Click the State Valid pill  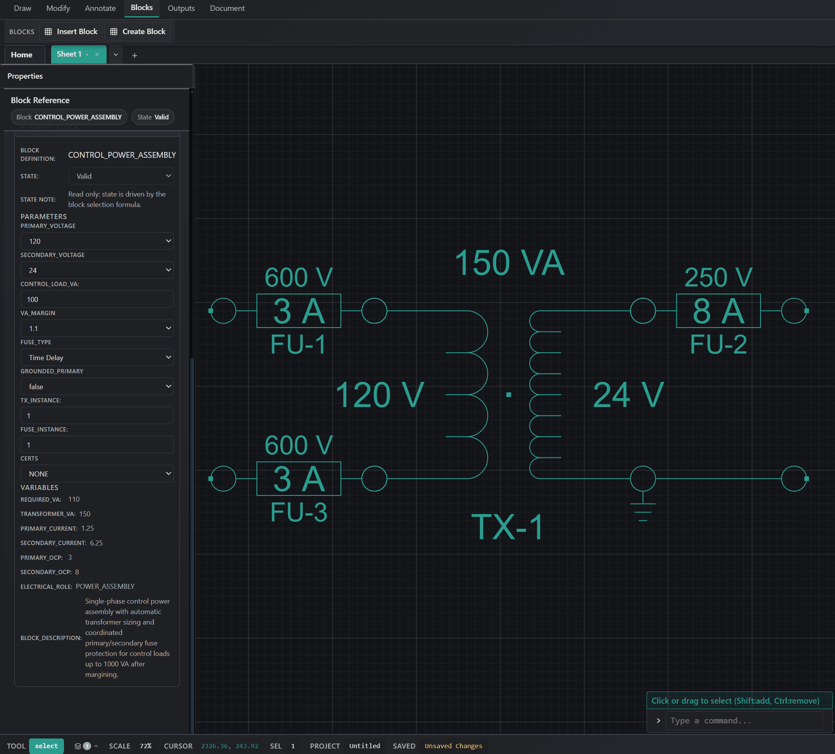coord(153,117)
